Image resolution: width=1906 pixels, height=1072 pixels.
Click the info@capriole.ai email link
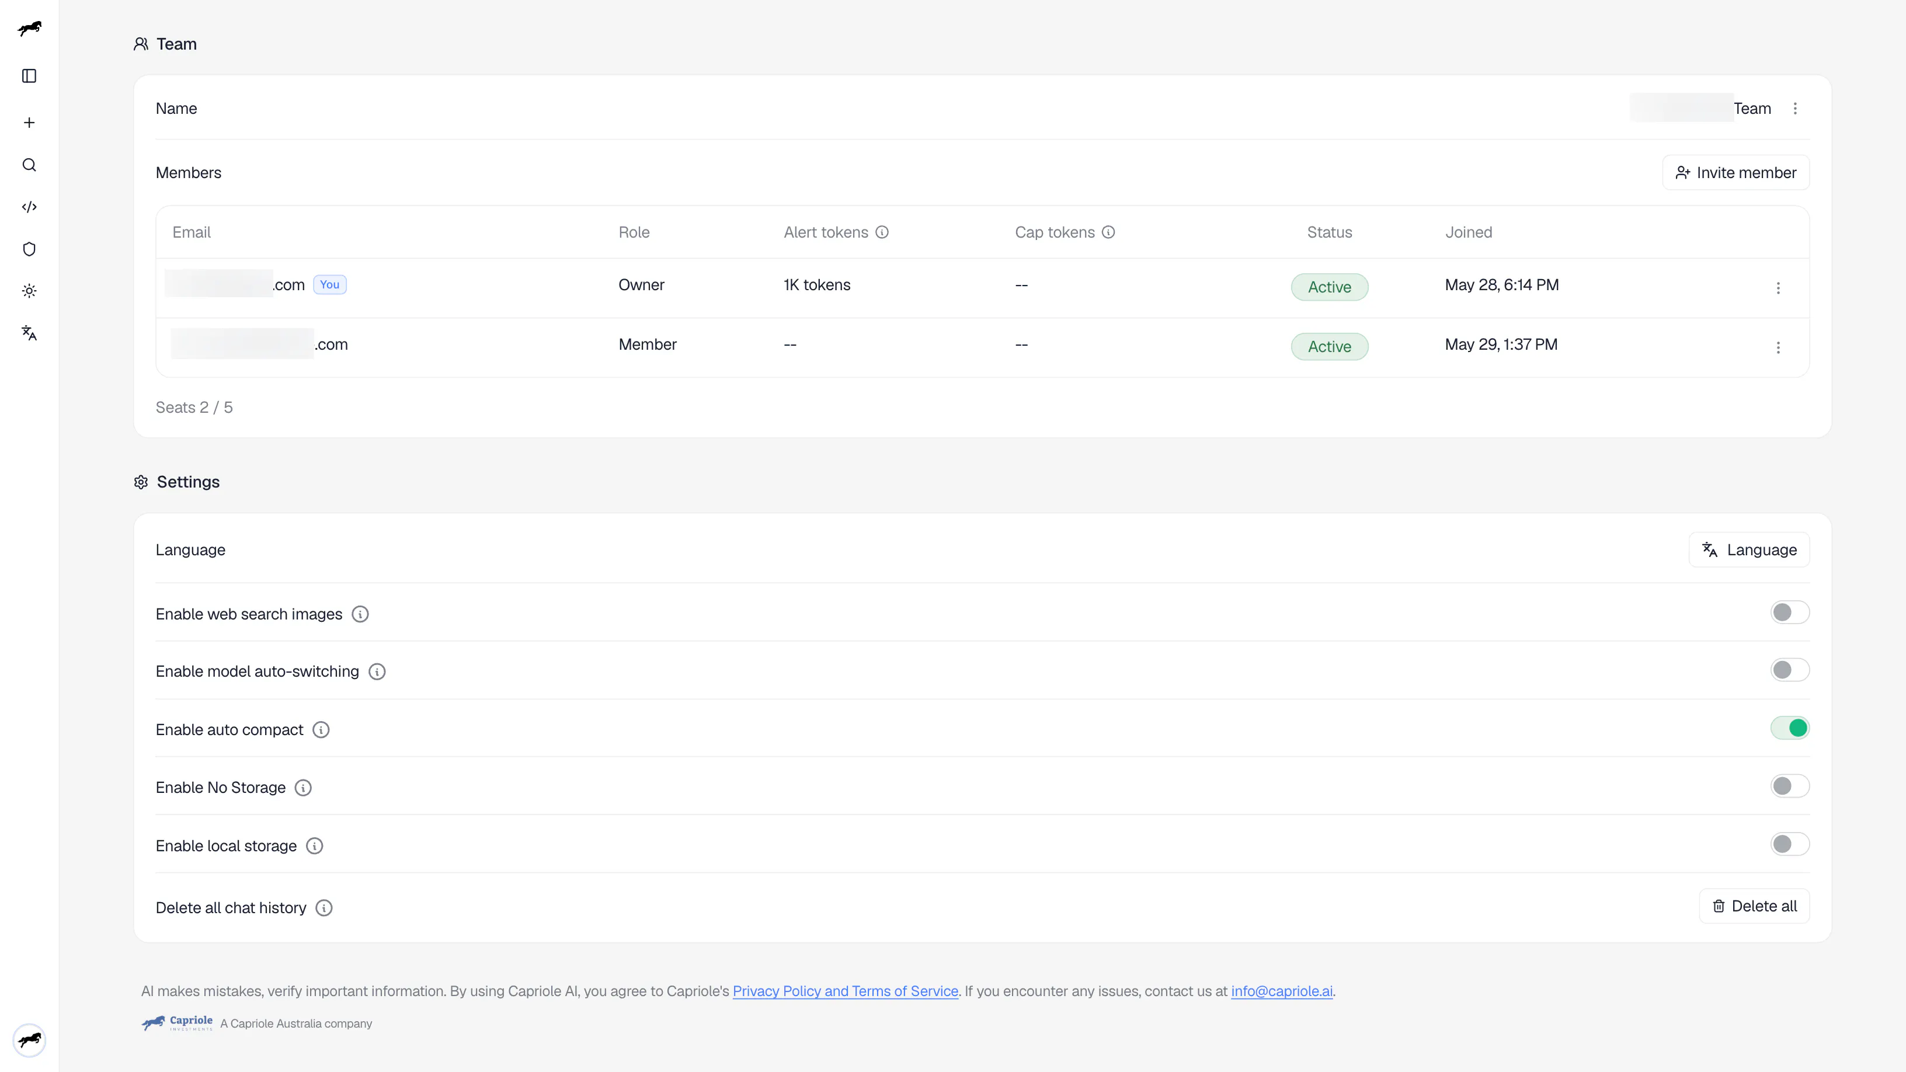point(1282,991)
